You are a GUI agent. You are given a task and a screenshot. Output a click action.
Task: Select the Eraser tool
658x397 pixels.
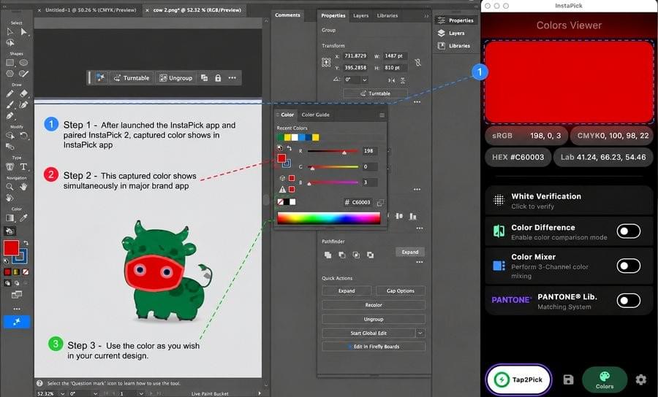click(x=24, y=93)
